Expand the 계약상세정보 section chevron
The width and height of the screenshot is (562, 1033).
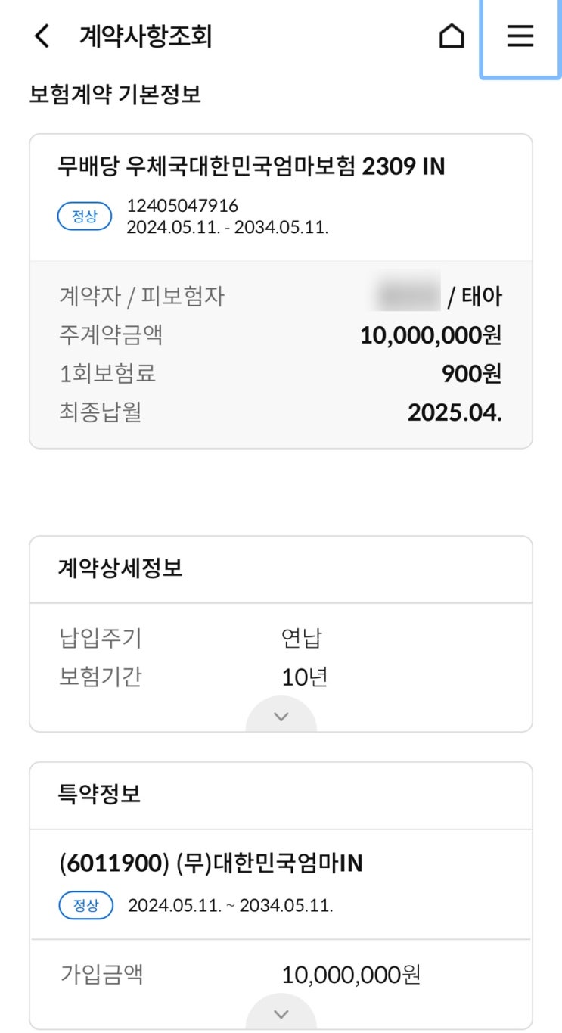click(x=281, y=716)
